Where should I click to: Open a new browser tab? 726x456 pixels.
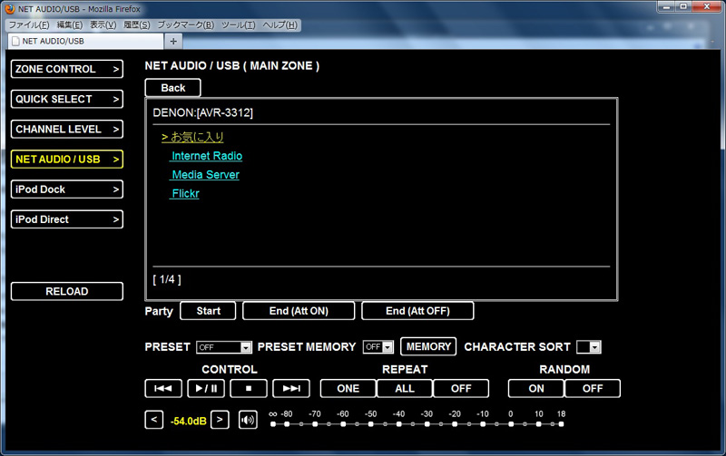[173, 41]
